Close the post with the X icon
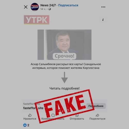This screenshot has height=129, width=129. (26, 7)
